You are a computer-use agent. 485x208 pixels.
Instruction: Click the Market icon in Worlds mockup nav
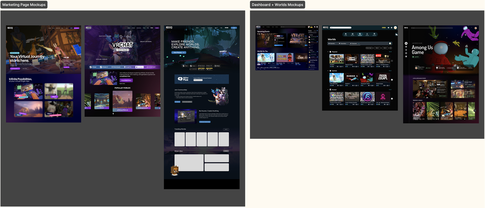click(374, 34)
